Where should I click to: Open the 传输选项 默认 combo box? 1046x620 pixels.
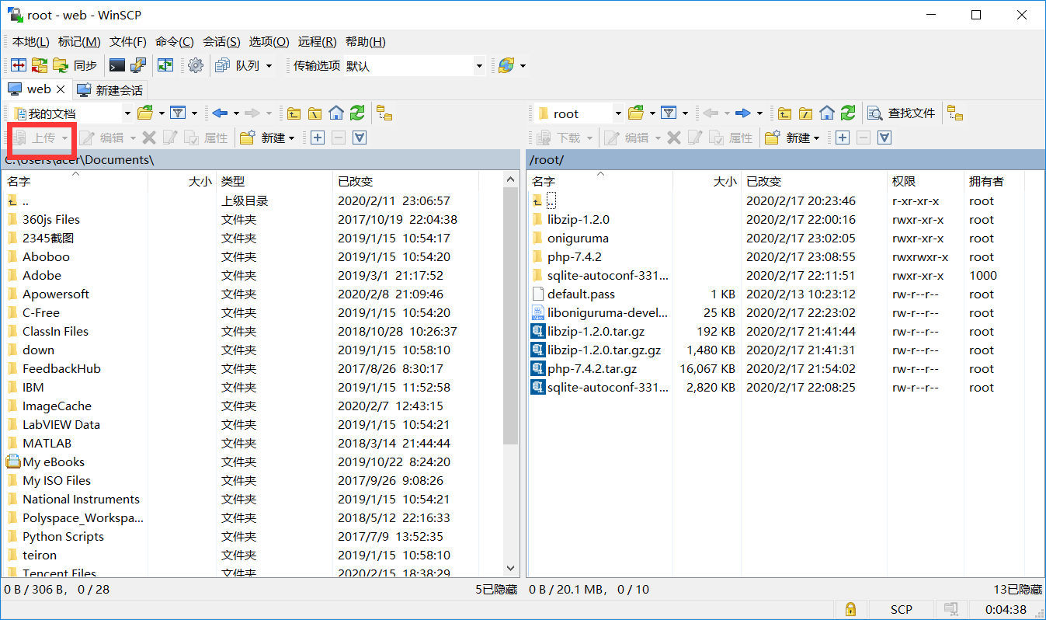coord(414,66)
